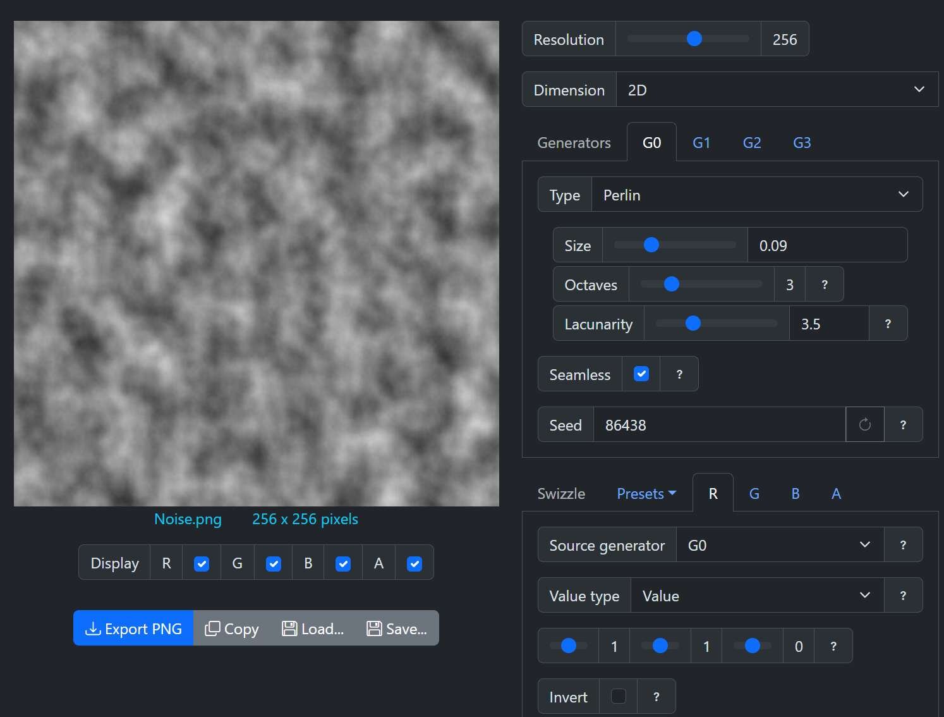Screen dimensions: 944x717
Task: Select the B swizzle channel tab
Action: click(795, 493)
